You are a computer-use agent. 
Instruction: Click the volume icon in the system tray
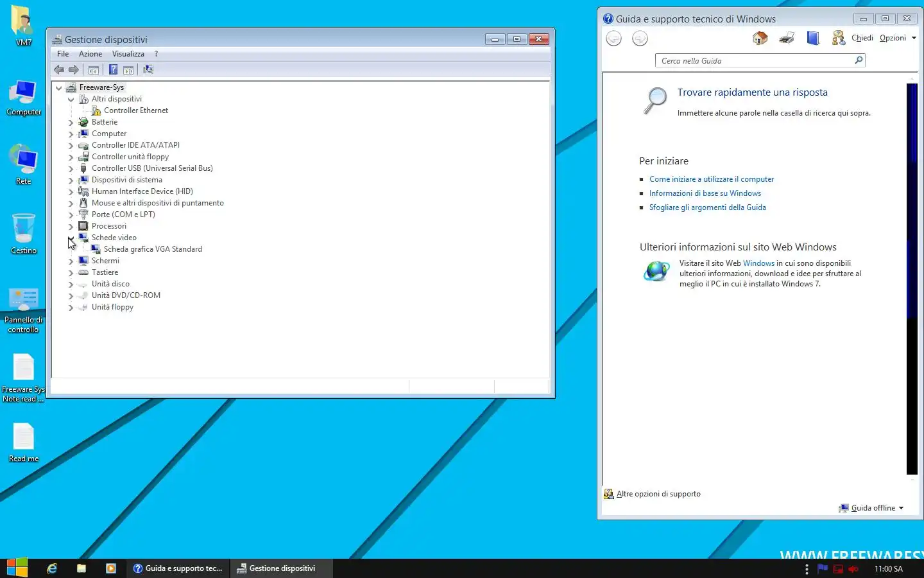pyautogui.click(x=853, y=569)
